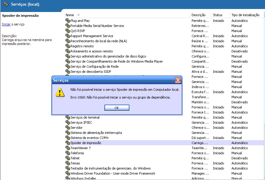This screenshot has width=265, height=180.
Task: Select the Plug and Play service icon
Action: coord(68,21)
